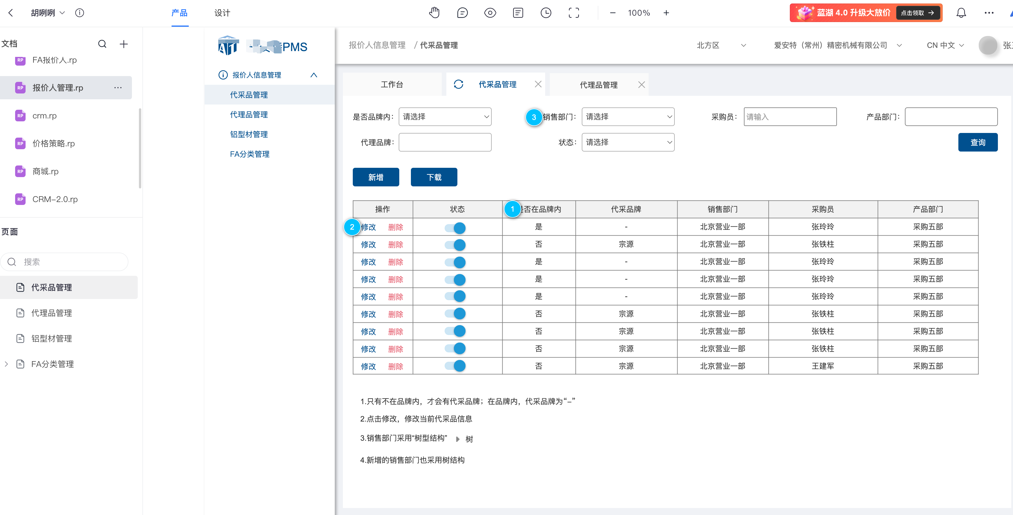Click the 代理品牌 input field
The height and width of the screenshot is (515, 1013).
[445, 142]
